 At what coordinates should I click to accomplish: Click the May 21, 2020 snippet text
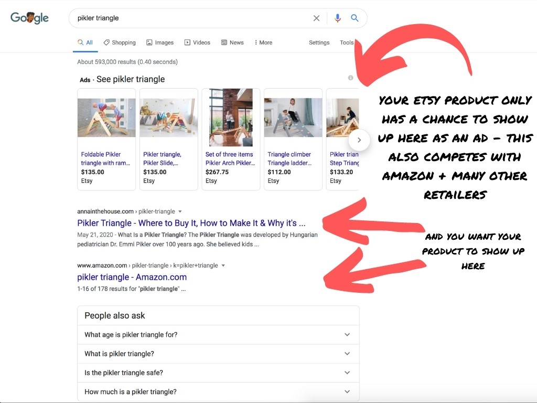pos(197,239)
